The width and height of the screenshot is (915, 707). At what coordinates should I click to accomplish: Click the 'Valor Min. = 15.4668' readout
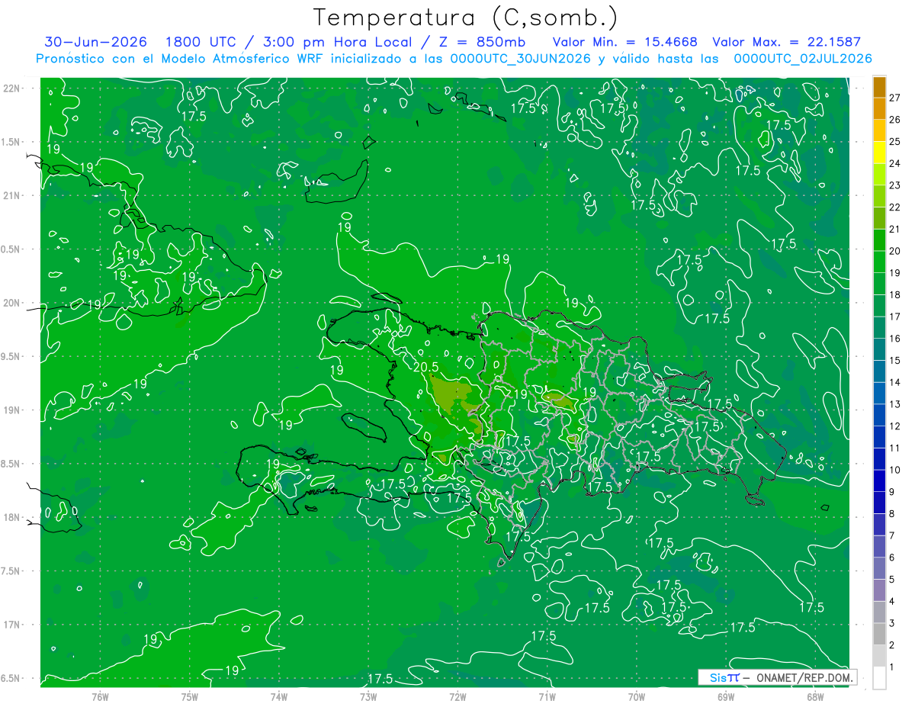pyautogui.click(x=624, y=42)
